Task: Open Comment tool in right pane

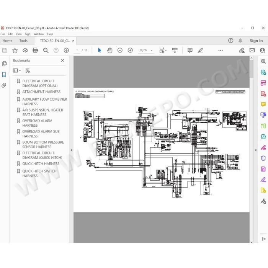Action: coord(263,105)
